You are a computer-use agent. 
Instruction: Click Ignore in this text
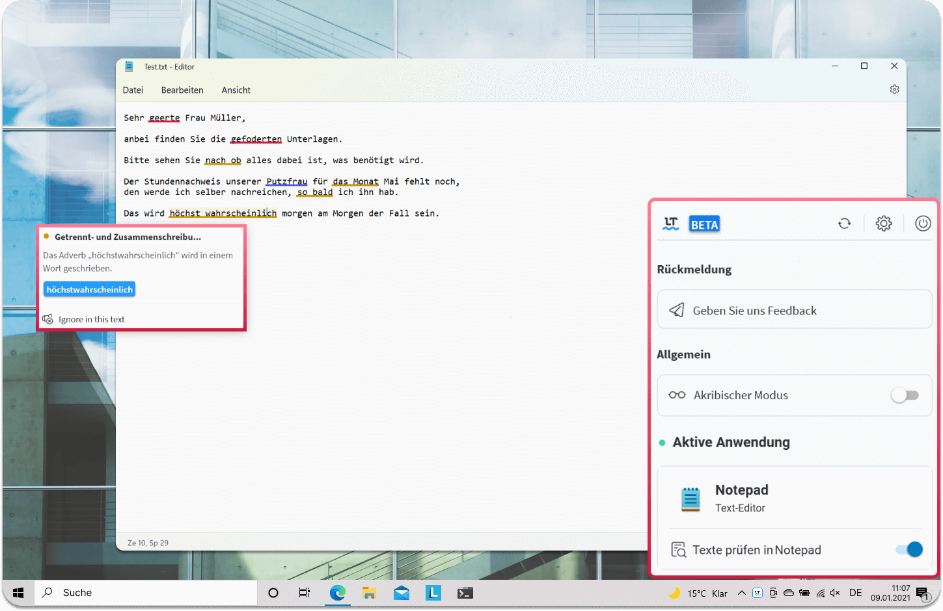coord(91,319)
